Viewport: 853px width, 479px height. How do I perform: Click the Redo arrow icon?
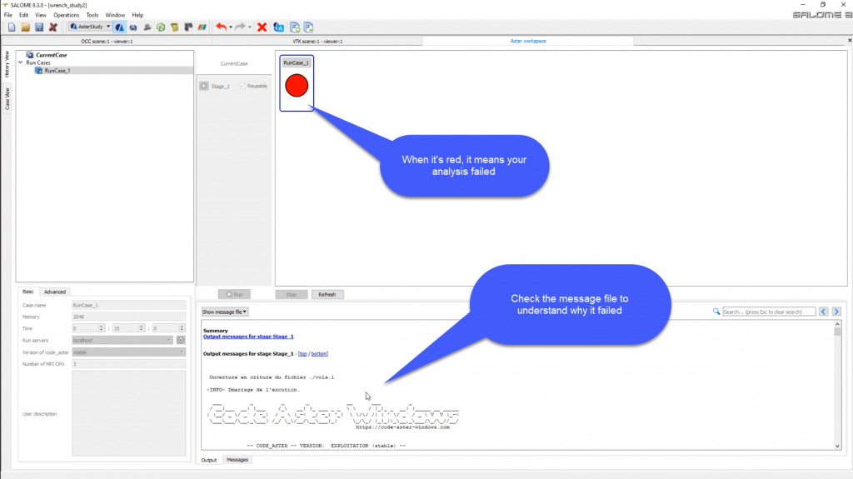[x=240, y=27]
